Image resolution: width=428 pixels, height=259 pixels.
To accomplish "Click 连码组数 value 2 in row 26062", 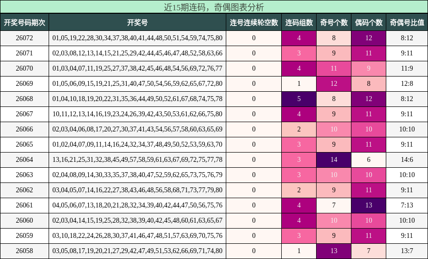I will pos(299,190).
